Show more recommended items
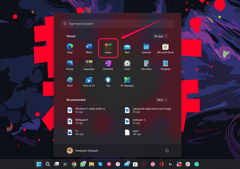 pos(162,100)
